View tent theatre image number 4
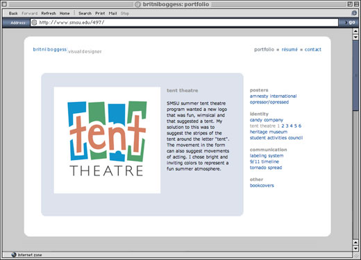 click(291, 125)
